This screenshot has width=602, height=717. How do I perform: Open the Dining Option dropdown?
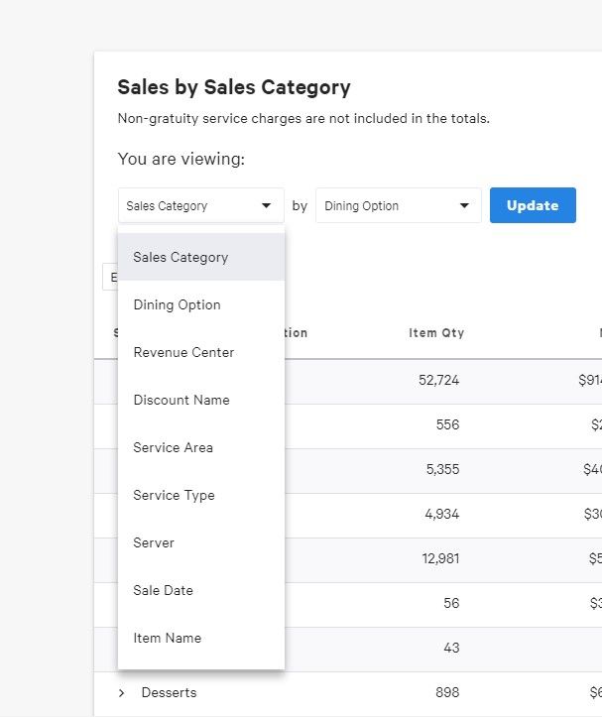click(398, 206)
